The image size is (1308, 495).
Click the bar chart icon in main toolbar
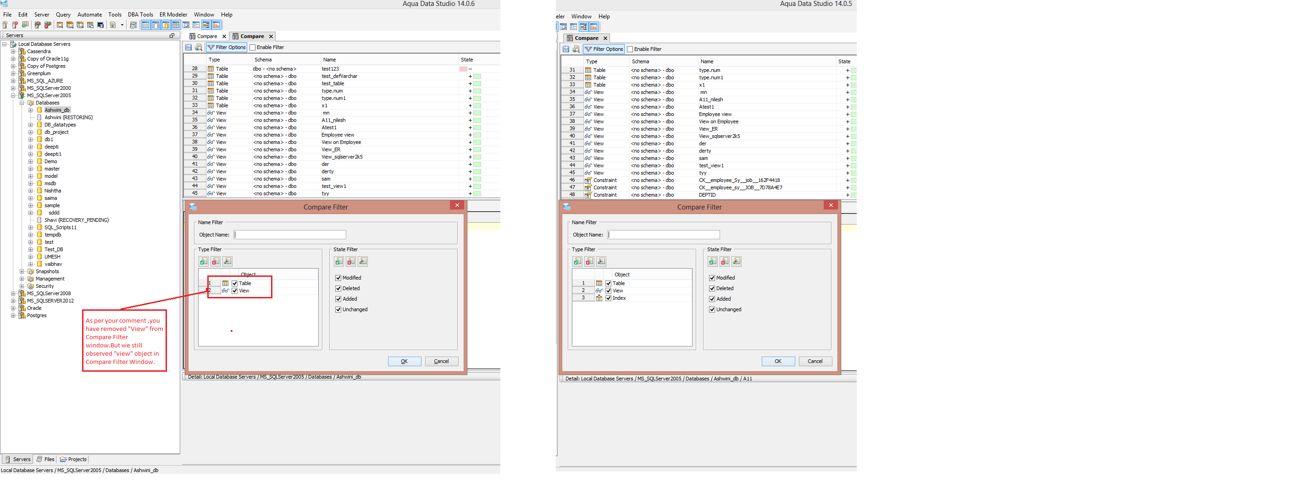tap(216, 25)
